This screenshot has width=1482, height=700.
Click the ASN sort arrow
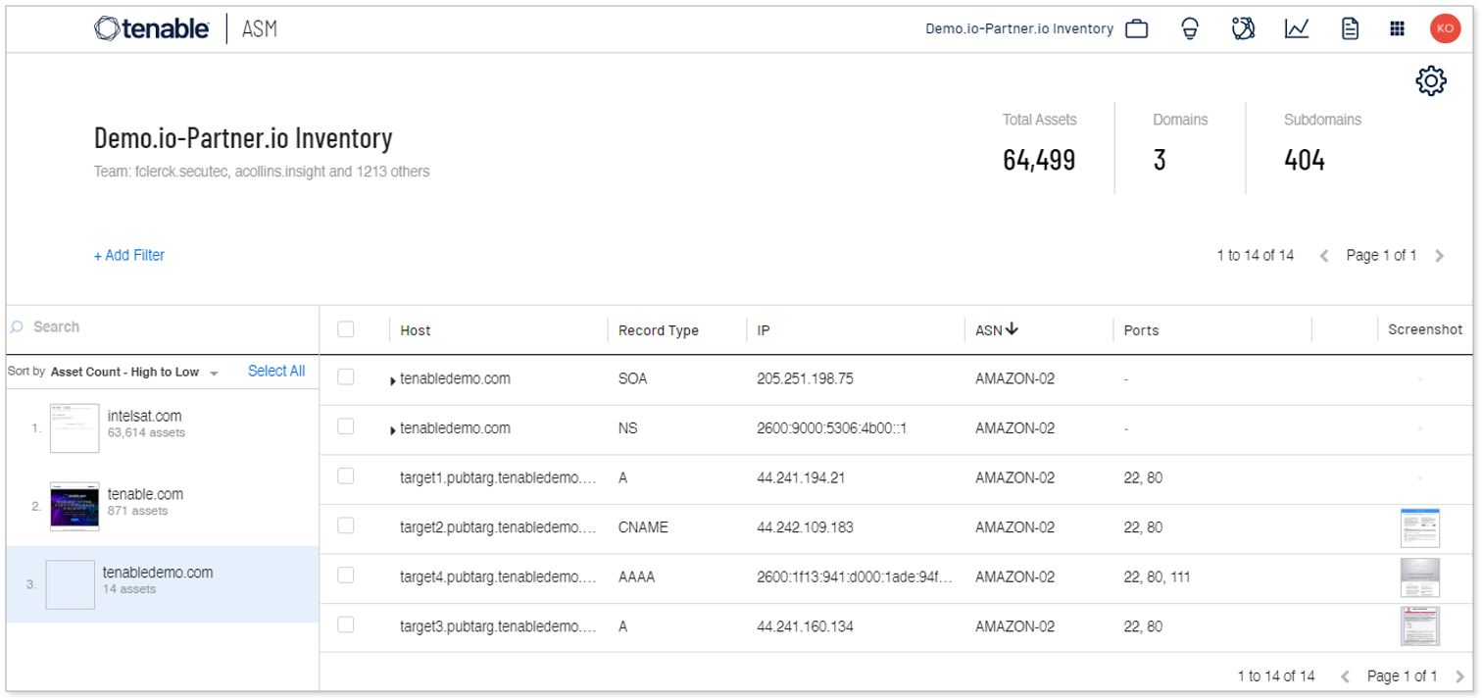click(1013, 329)
